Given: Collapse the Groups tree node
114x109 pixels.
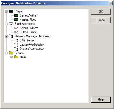Looking at the screenshot, I should [6, 53].
